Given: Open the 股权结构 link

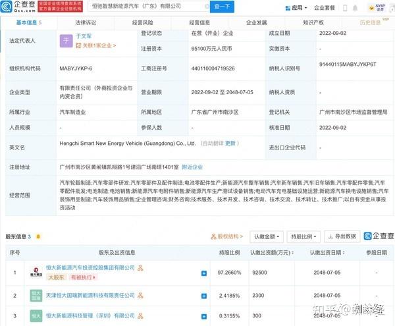Looking at the screenshot, I should [x=226, y=236].
